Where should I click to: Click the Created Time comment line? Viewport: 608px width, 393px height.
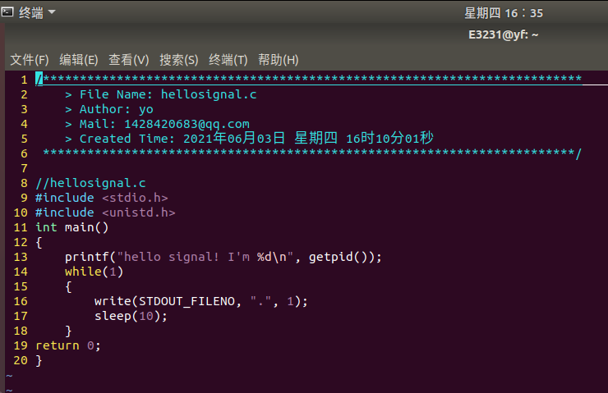click(249, 138)
